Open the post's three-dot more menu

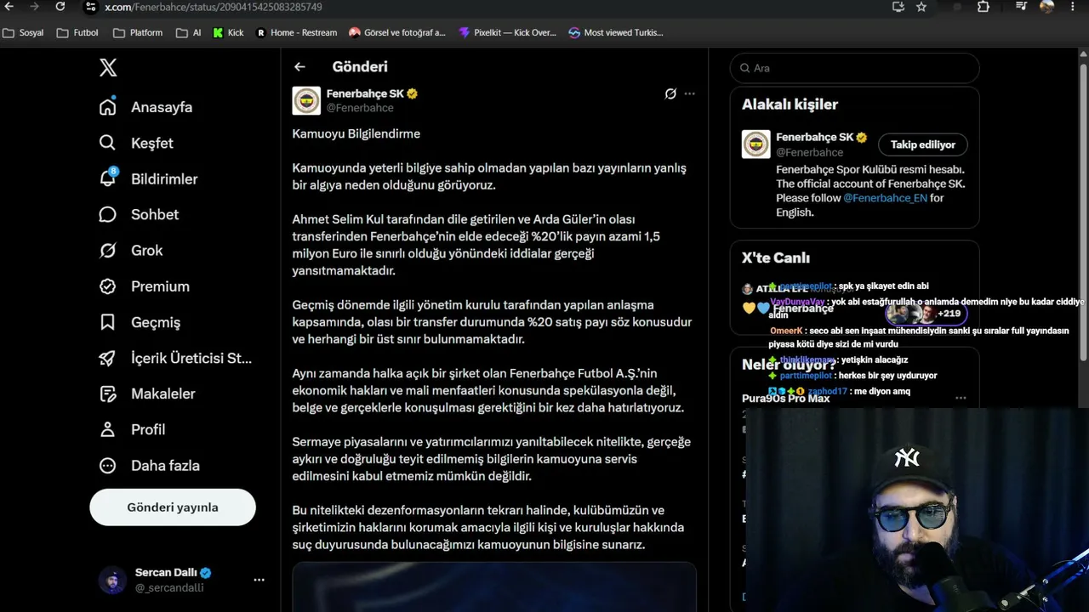click(x=689, y=93)
